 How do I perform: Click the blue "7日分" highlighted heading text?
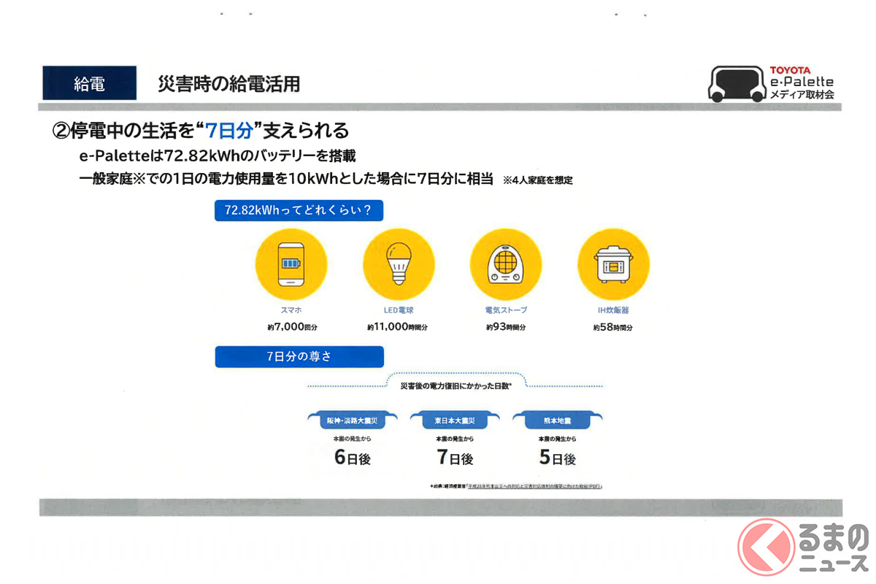pyautogui.click(x=230, y=131)
